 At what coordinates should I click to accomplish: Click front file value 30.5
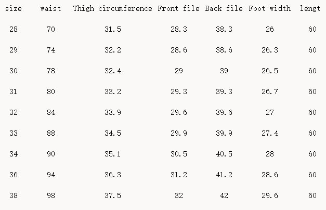tap(179, 154)
